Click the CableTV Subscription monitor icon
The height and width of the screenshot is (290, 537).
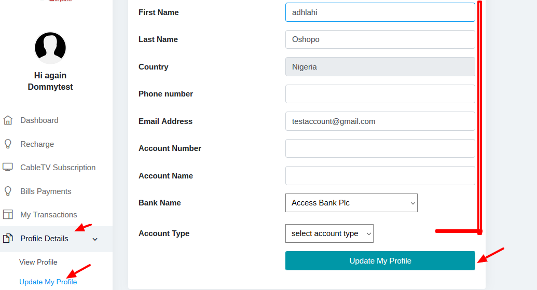[8, 167]
